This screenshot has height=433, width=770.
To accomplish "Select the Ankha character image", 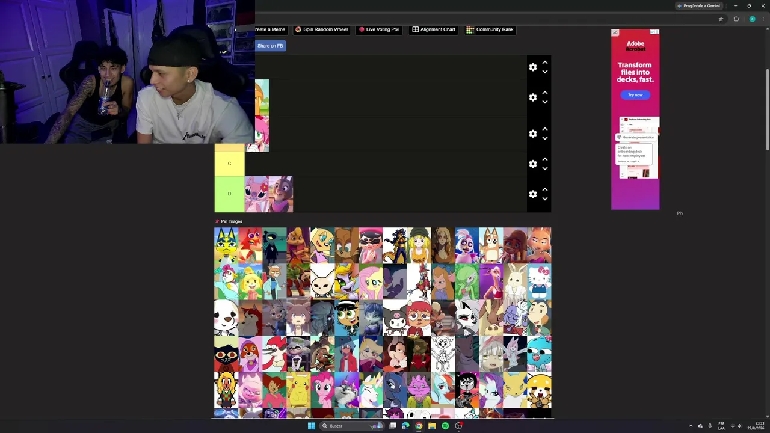I will coord(226,245).
